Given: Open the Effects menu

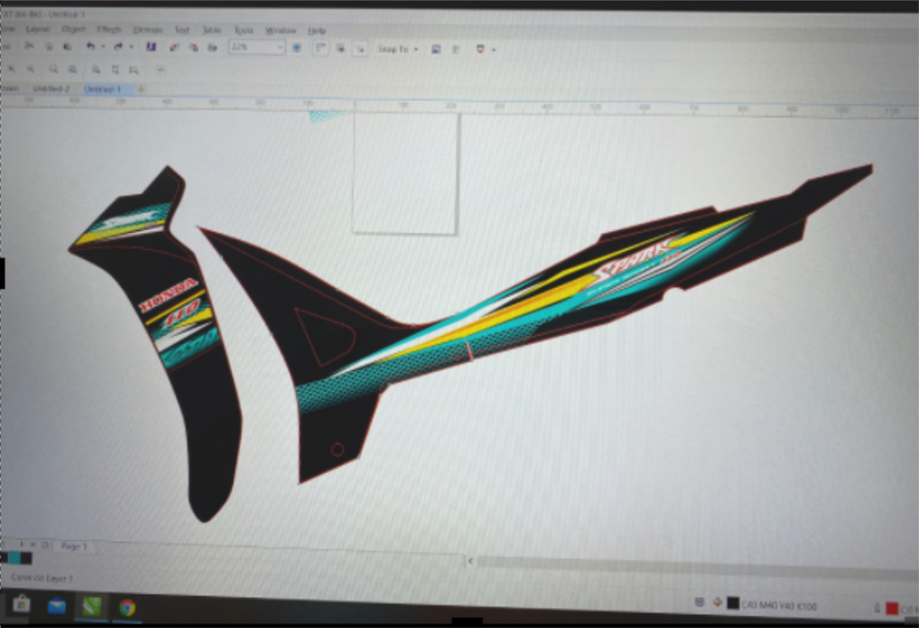Looking at the screenshot, I should [109, 29].
